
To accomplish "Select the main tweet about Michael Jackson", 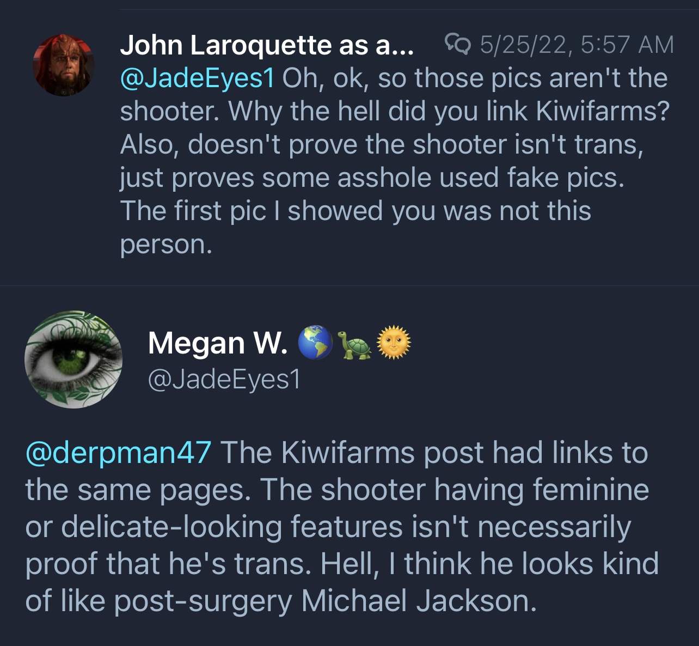I will click(x=342, y=527).
